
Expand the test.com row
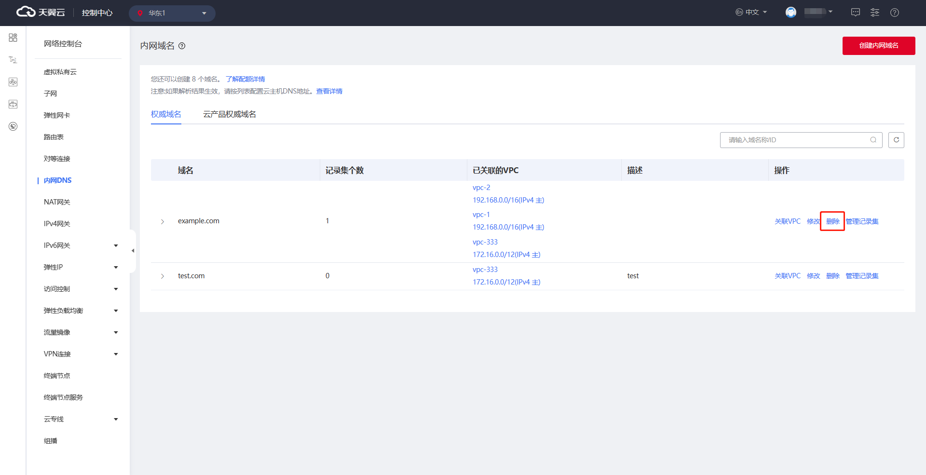[163, 276]
